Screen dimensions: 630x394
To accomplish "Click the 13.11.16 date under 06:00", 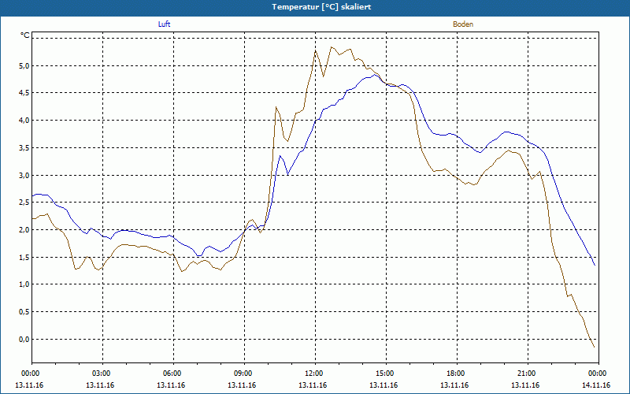I will pyautogui.click(x=171, y=385).
